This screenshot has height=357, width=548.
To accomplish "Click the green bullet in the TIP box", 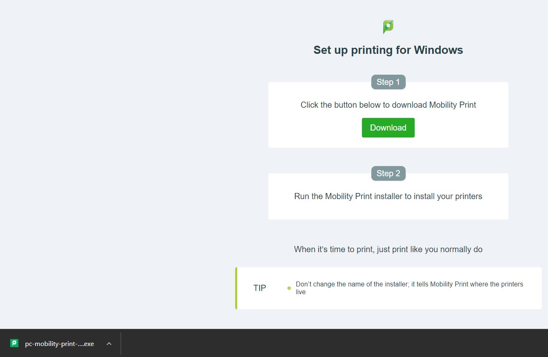I will click(x=289, y=288).
